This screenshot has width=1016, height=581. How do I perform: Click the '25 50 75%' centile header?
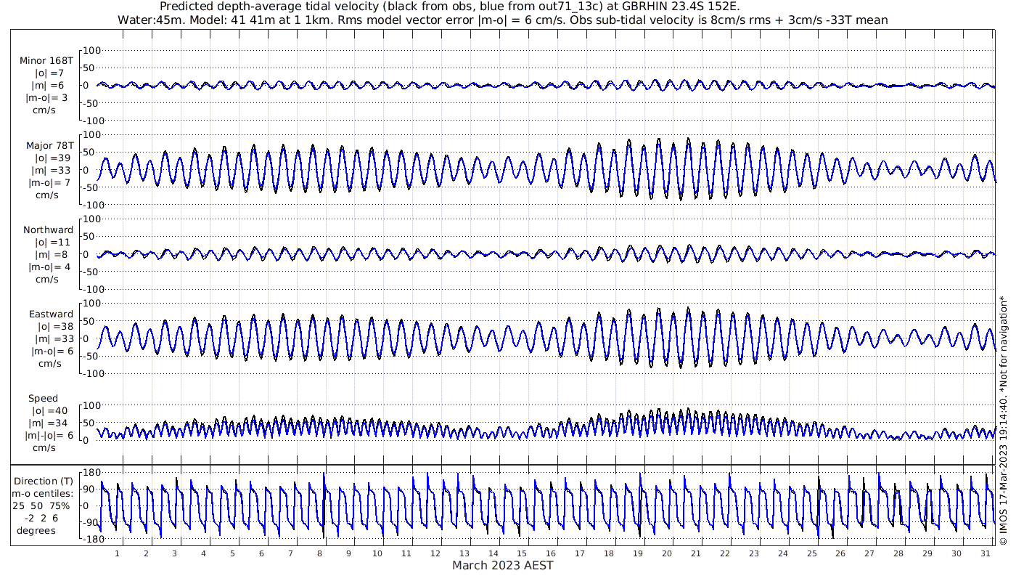[41, 505]
